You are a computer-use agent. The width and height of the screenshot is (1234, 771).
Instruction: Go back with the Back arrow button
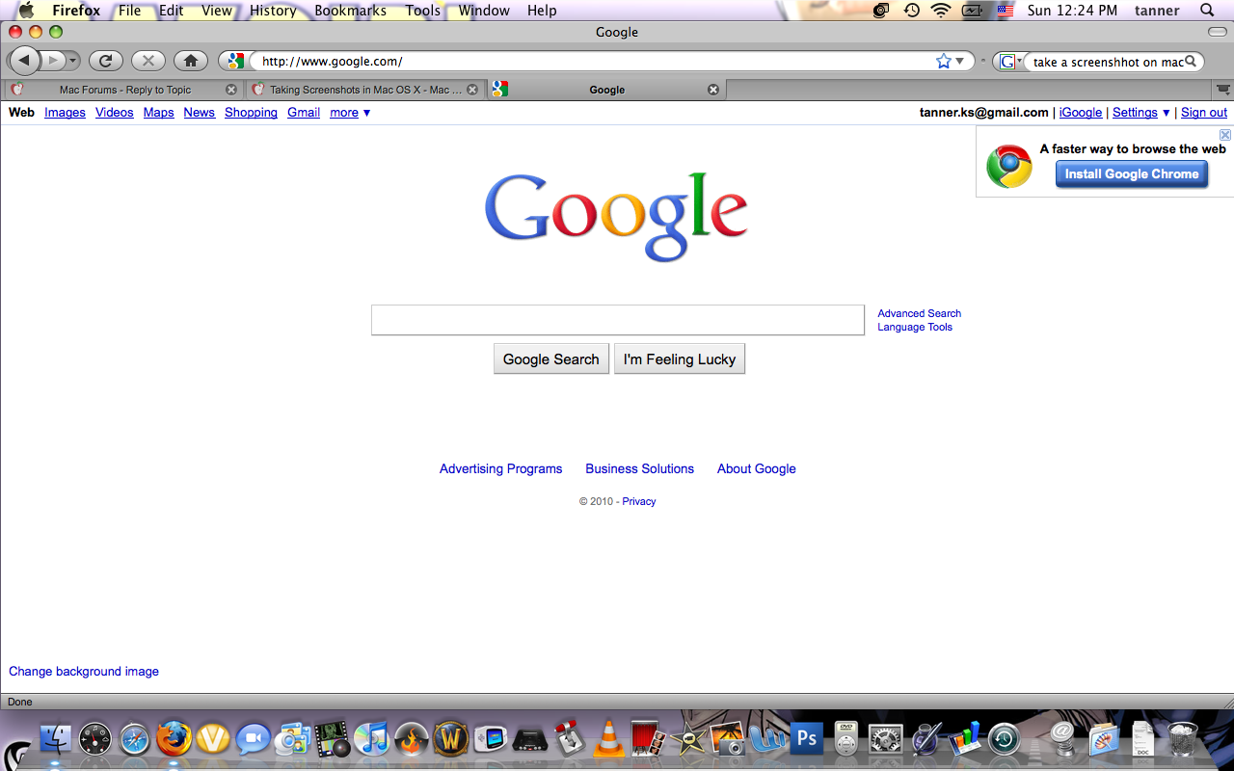click(24, 61)
